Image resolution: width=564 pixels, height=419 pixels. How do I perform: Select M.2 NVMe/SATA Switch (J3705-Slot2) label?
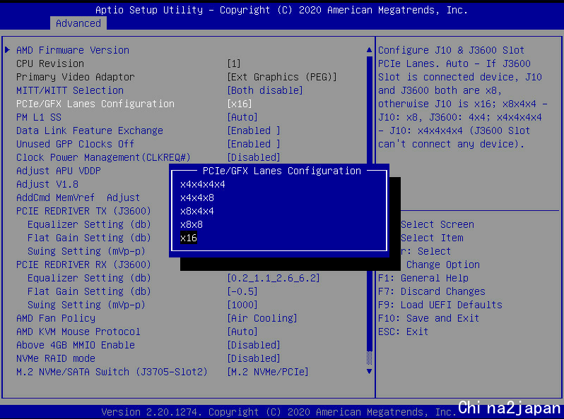click(x=112, y=372)
